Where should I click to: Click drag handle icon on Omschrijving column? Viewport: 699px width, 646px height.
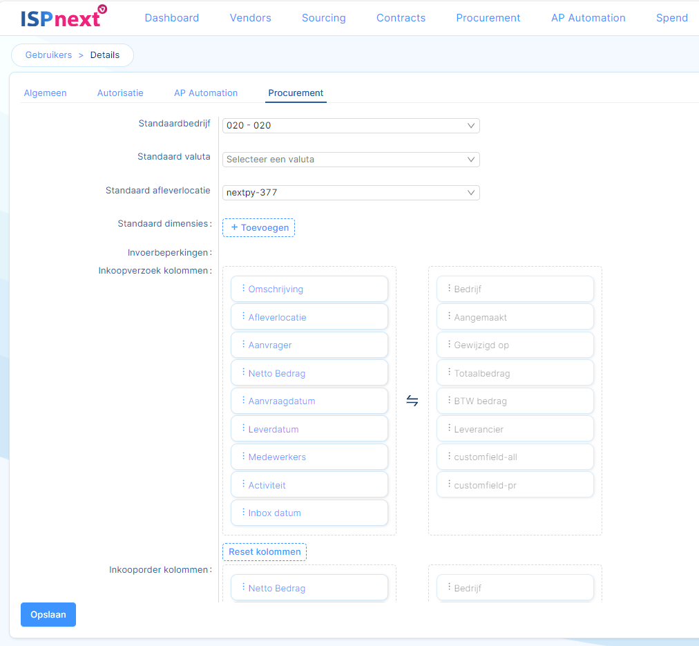coord(243,289)
